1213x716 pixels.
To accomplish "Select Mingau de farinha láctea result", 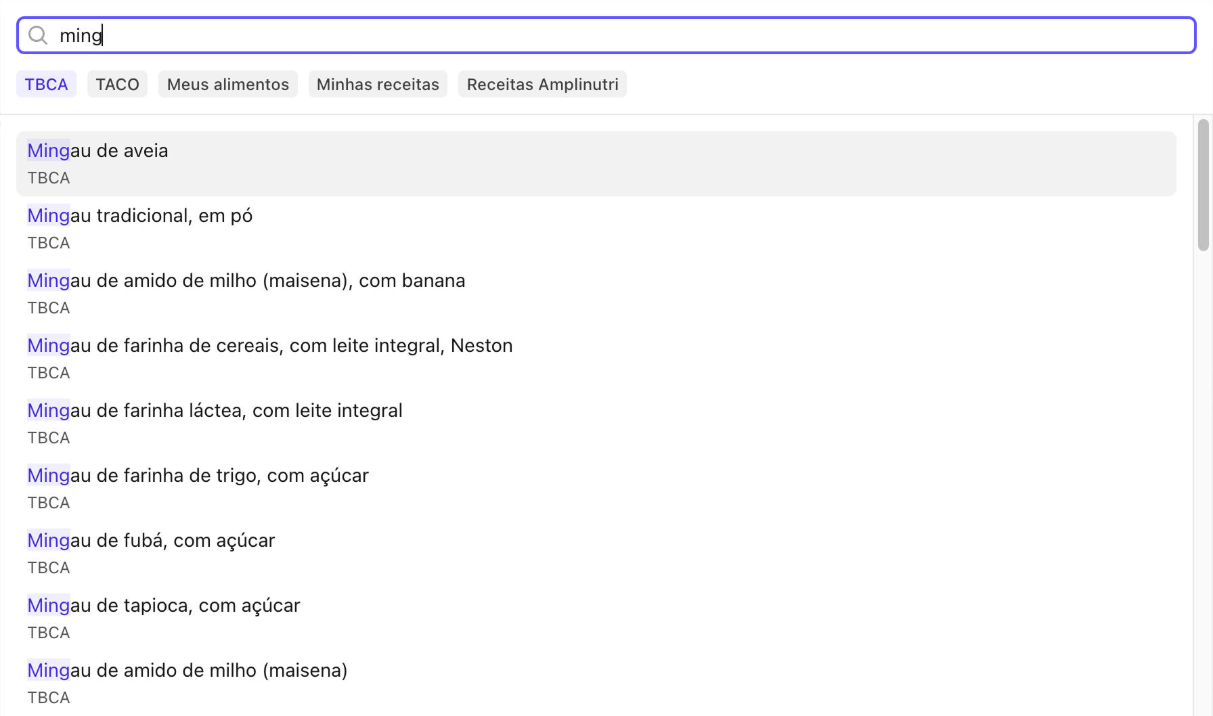I will [596, 424].
